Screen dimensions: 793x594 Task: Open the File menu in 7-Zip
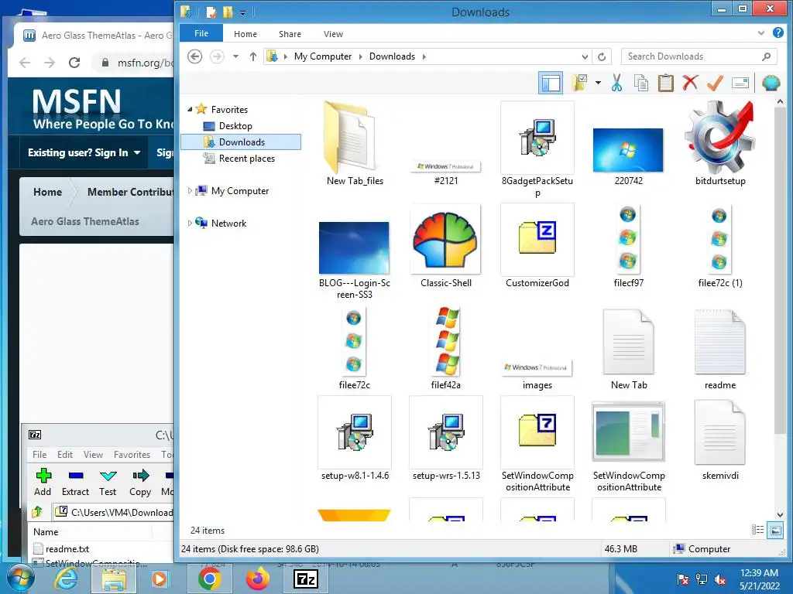coord(39,455)
